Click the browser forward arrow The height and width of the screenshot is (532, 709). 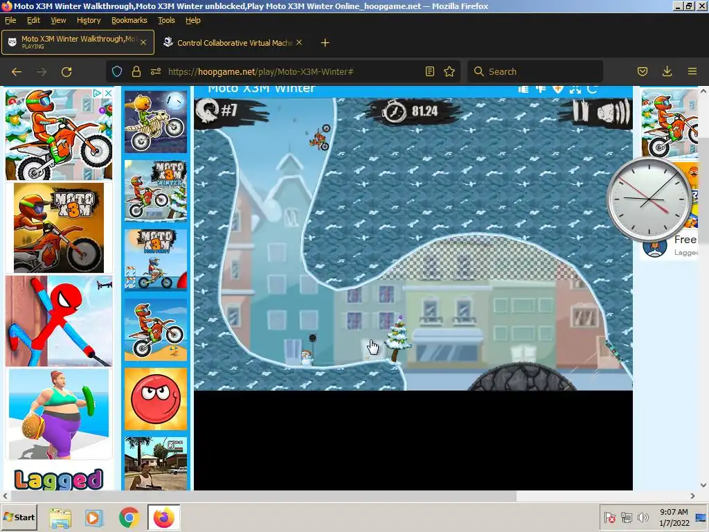click(x=42, y=71)
